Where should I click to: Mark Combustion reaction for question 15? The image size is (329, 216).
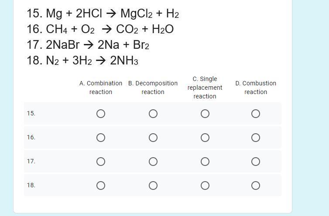tap(256, 114)
